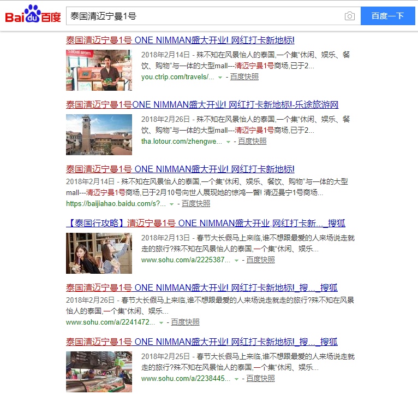The width and height of the screenshot is (418, 394).
Task: Open 百度快照 for sohu.com/a/2238445 result
Action: [x=260, y=379]
